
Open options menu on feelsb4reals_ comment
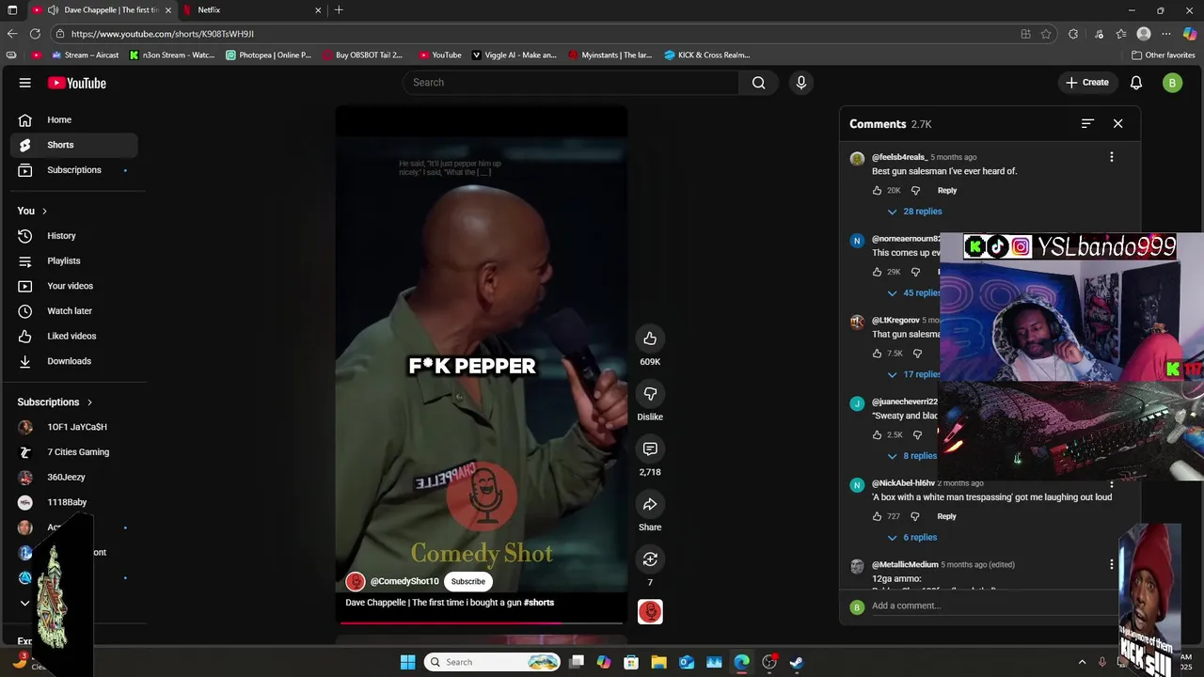coord(1112,157)
